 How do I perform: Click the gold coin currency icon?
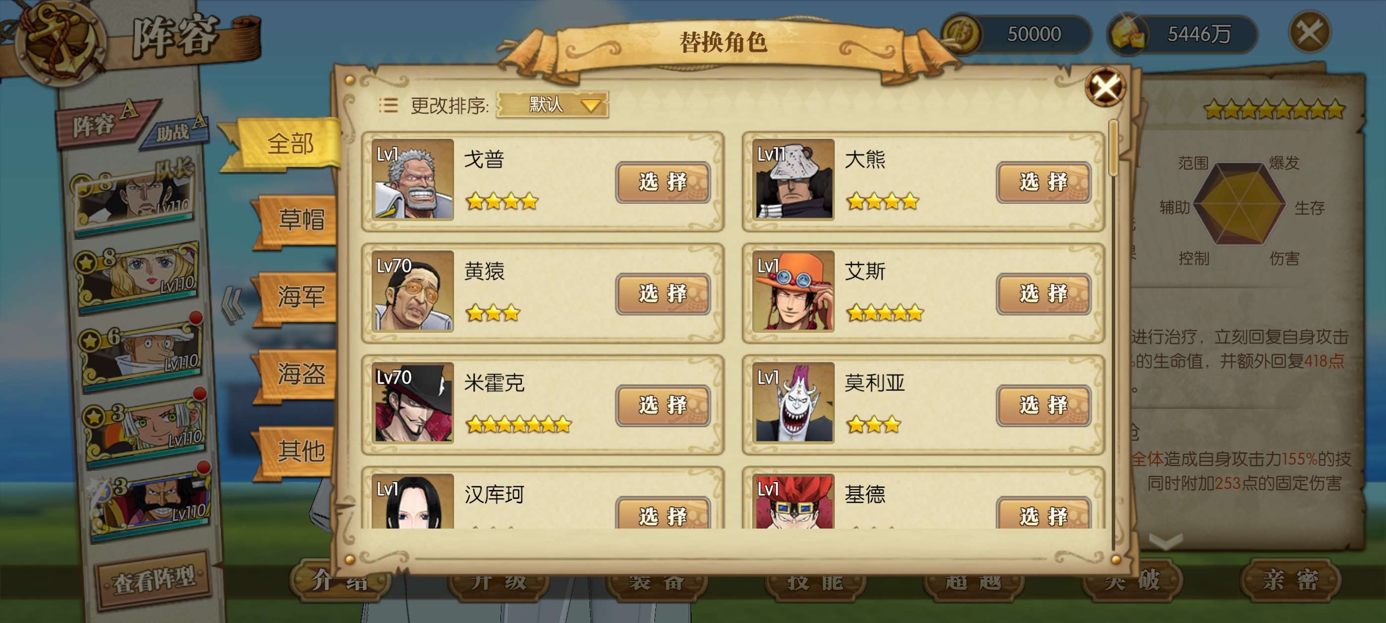click(962, 33)
